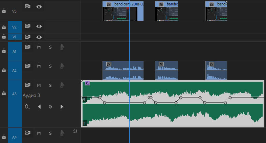The image size is (266, 143).
Task: Go to next keyframe on A3
Action: click(x=62, y=107)
